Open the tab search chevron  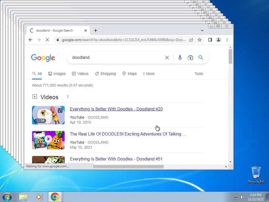(202, 31)
